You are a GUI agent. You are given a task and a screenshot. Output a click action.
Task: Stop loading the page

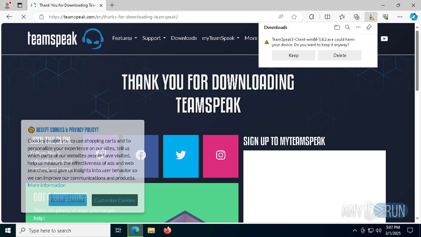point(24,17)
